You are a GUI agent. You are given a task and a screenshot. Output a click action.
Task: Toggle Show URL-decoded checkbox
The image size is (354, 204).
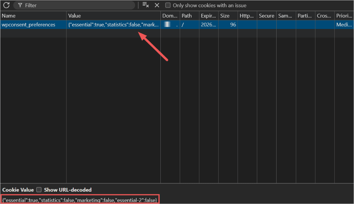[x=39, y=190]
